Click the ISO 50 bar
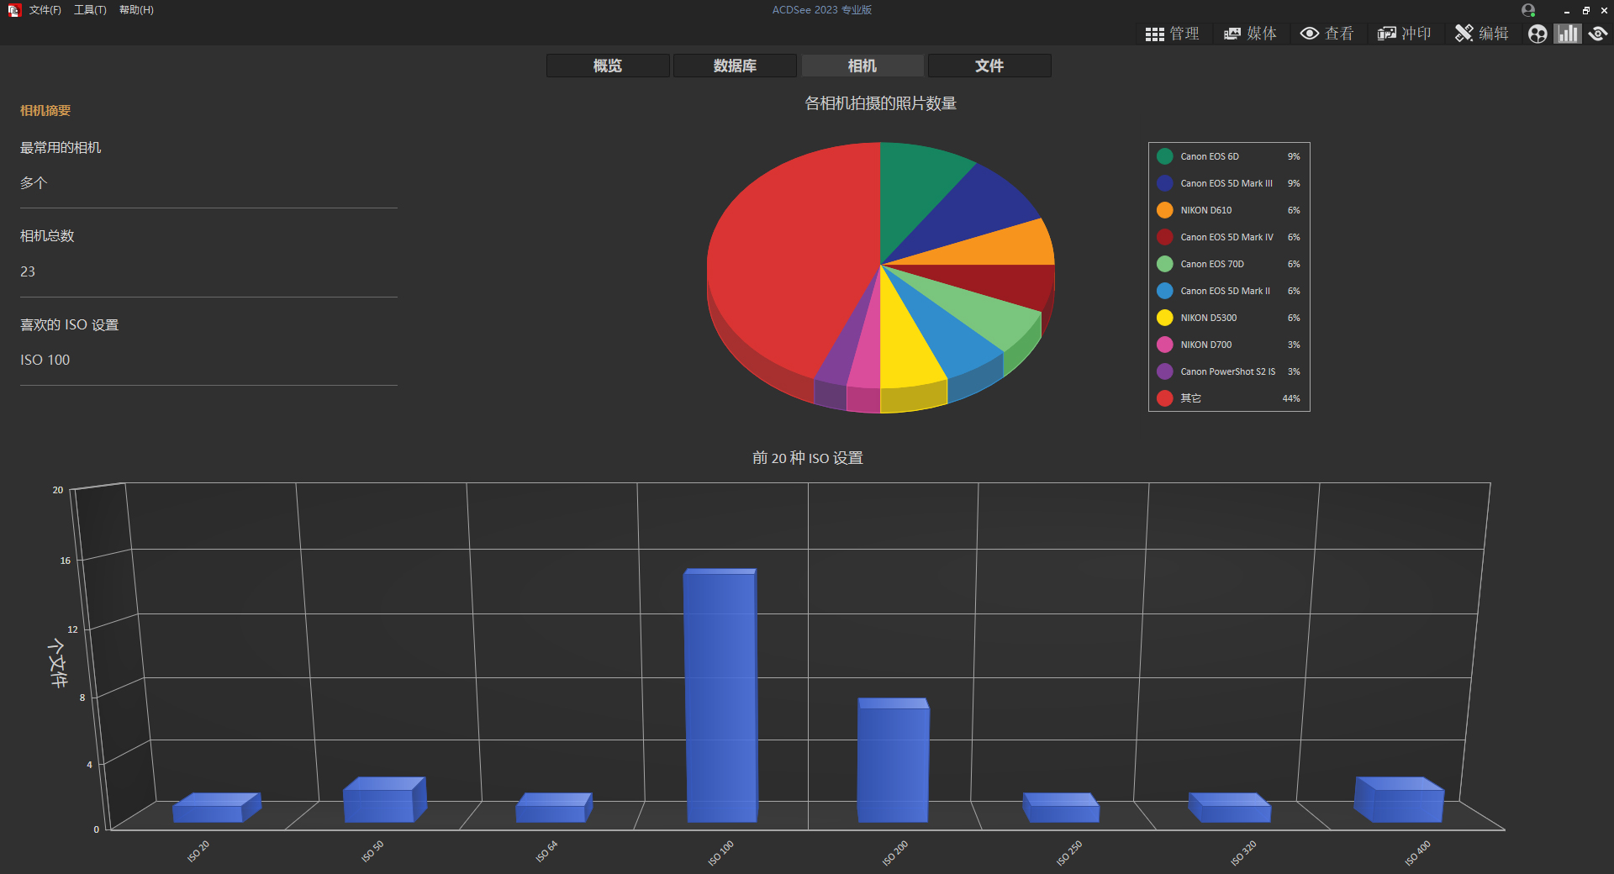This screenshot has width=1614, height=874. point(384,799)
